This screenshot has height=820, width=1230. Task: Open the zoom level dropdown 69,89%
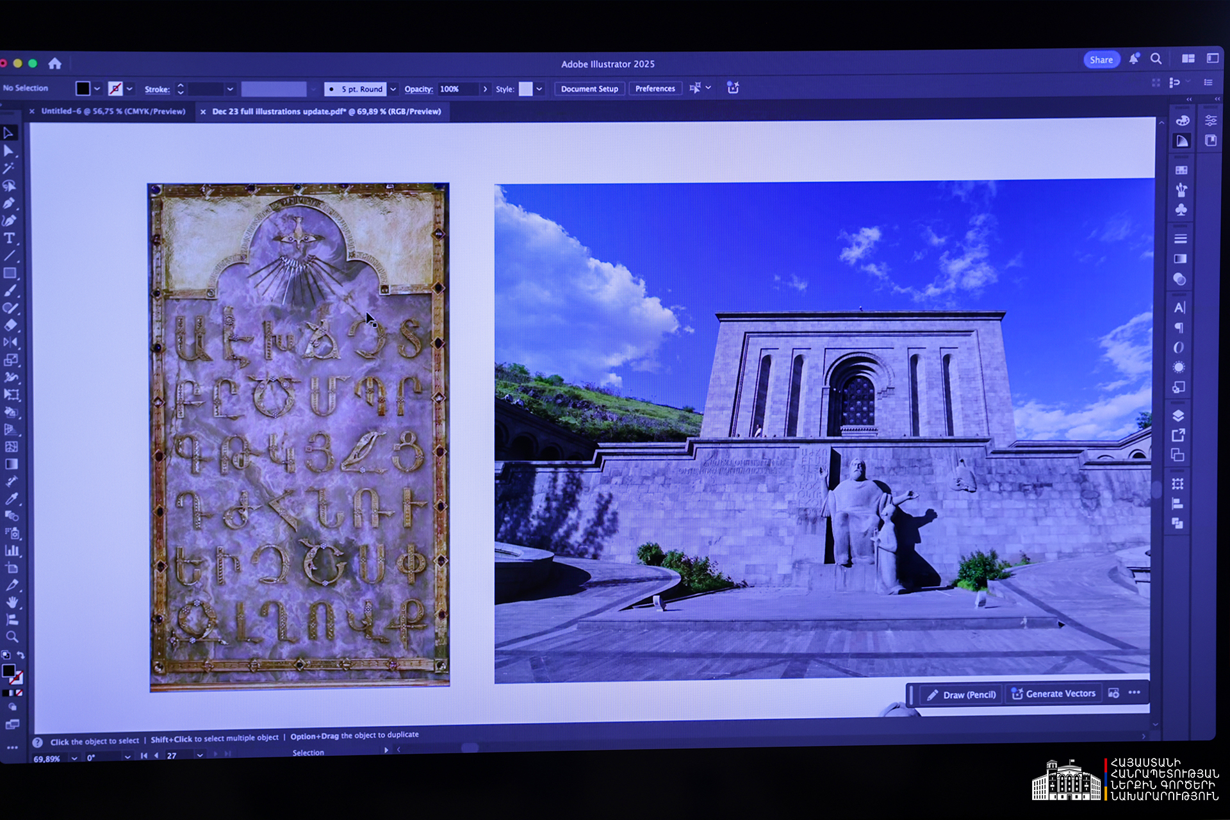74,758
